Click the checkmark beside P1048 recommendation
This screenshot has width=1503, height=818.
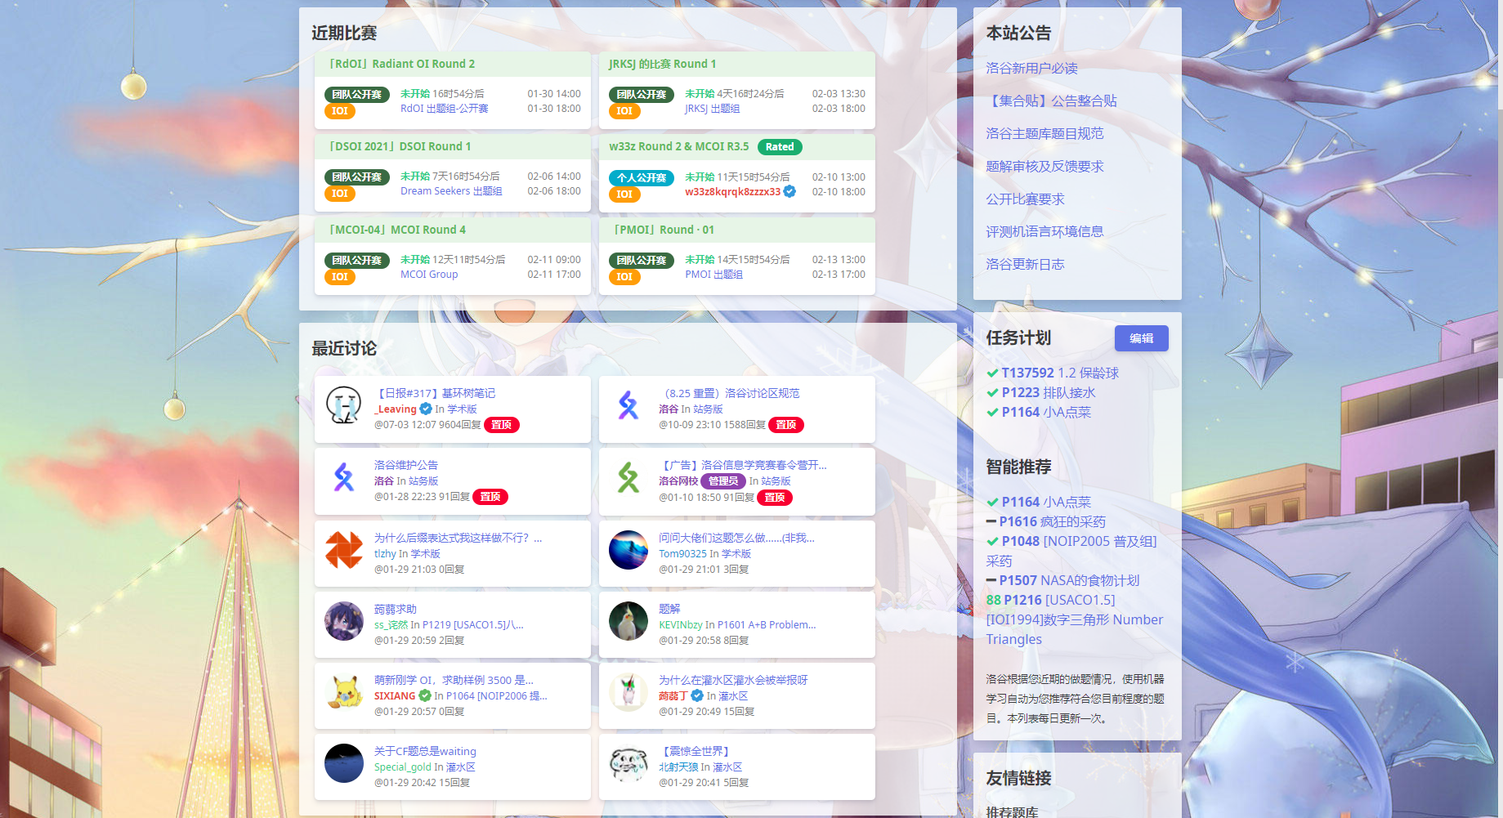[992, 542]
